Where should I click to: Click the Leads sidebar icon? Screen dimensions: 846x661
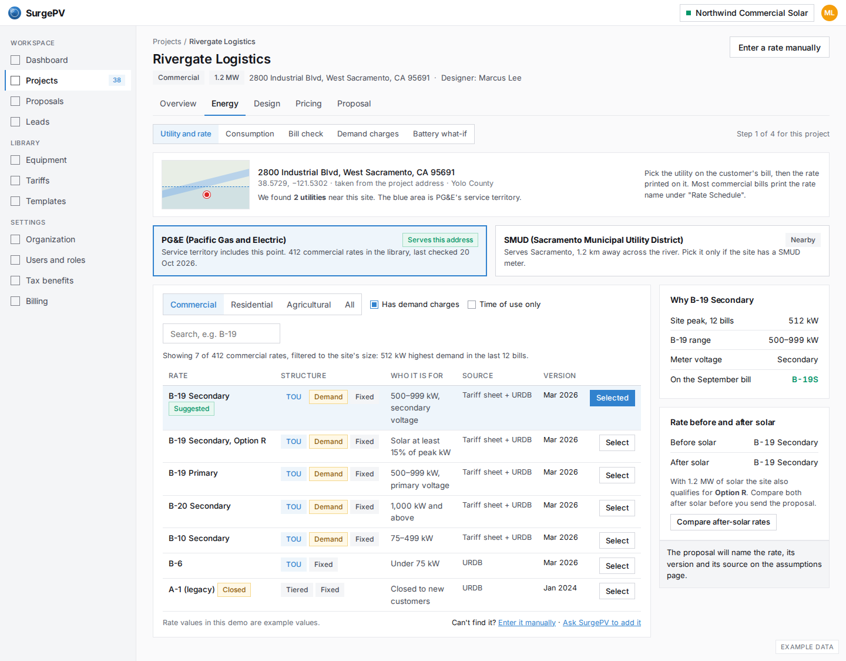15,122
